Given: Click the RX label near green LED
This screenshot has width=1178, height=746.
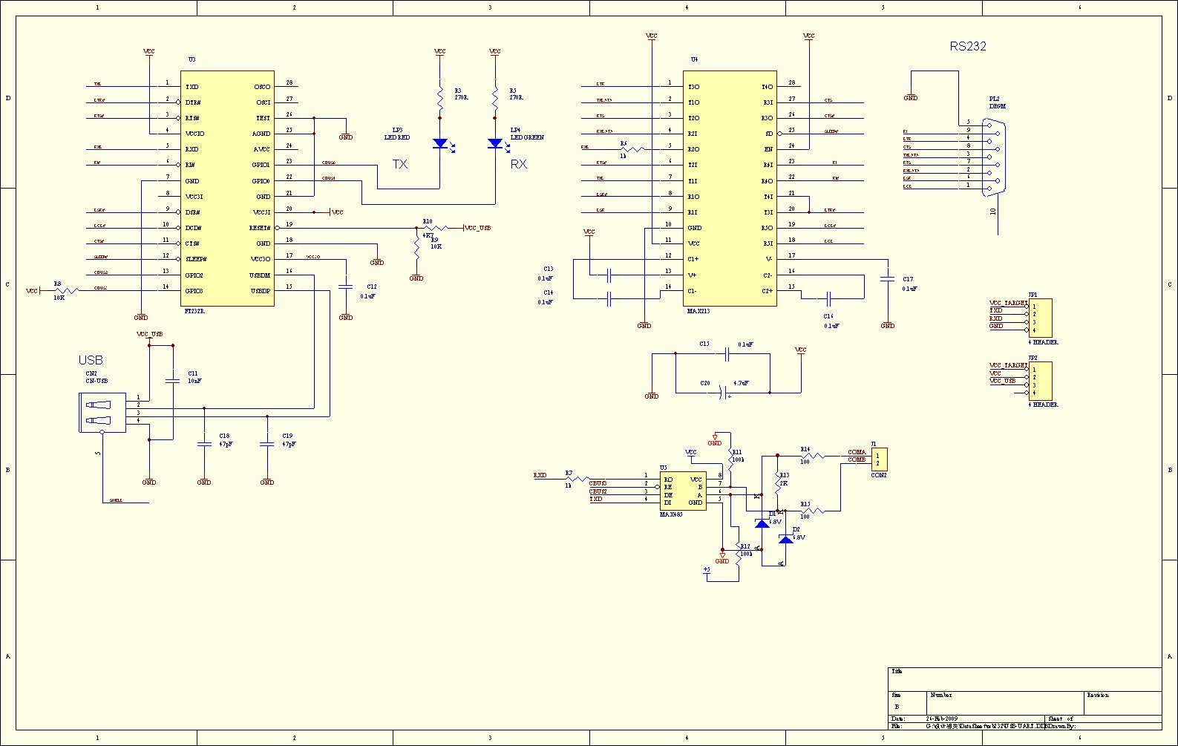Looking at the screenshot, I should point(519,164).
